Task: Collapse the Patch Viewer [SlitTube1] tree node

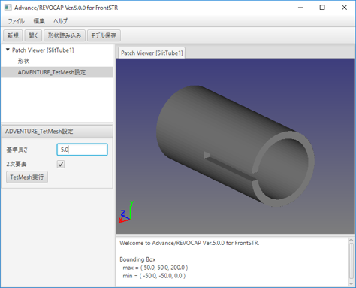Action: [x=8, y=50]
